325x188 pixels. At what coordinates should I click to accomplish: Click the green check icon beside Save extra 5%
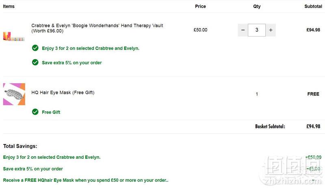[35, 63]
